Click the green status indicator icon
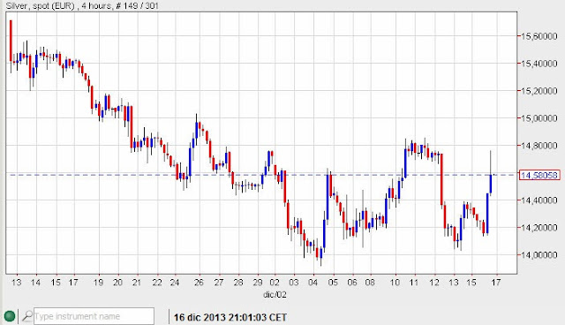This screenshot has width=565, height=325. point(9,316)
